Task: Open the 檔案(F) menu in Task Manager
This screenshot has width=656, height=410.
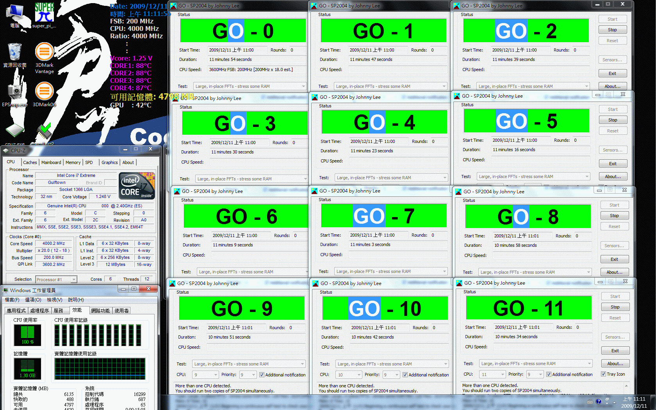Action: point(12,300)
